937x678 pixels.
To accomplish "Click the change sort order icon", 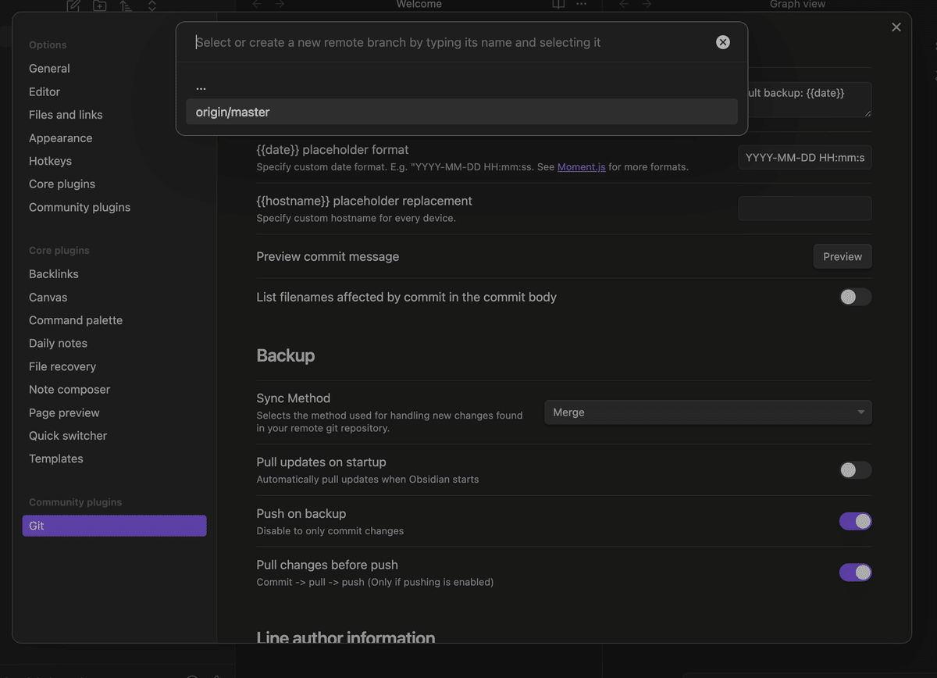I will [x=126, y=5].
